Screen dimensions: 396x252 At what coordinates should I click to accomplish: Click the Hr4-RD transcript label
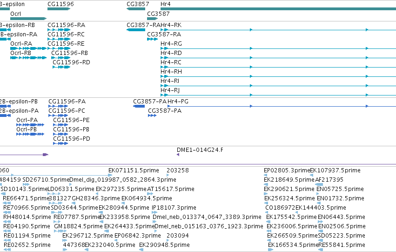point(171,53)
